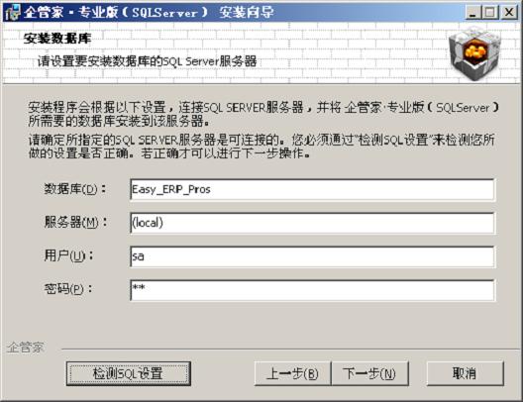The width and height of the screenshot is (523, 402).
Task: Click the cube logo with gold coins
Action: click(x=475, y=54)
